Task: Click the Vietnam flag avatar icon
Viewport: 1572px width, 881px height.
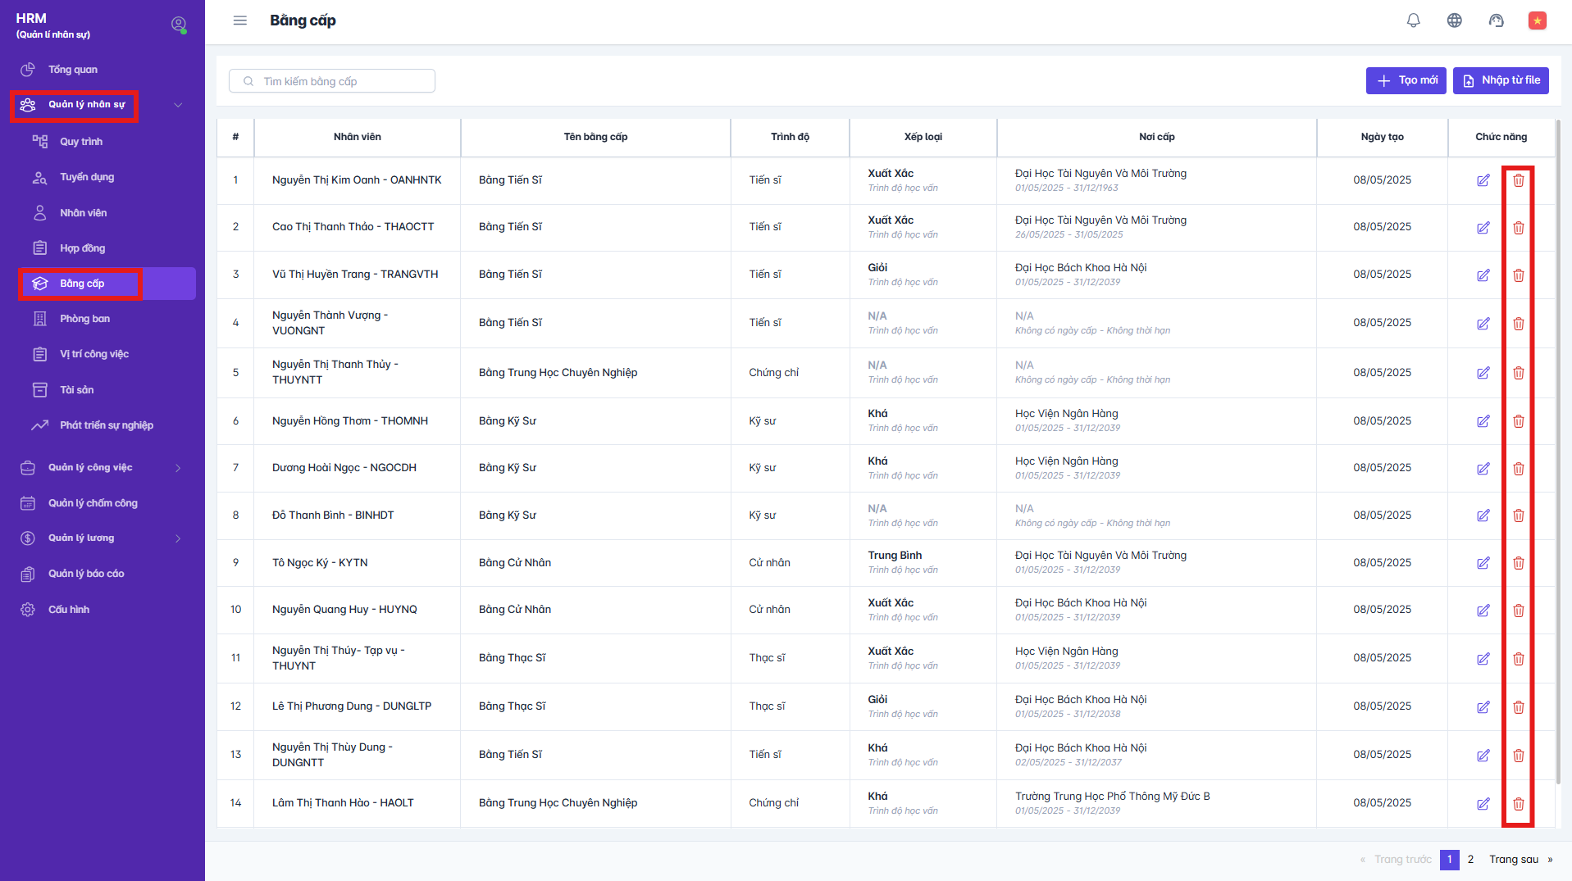Action: click(x=1537, y=20)
